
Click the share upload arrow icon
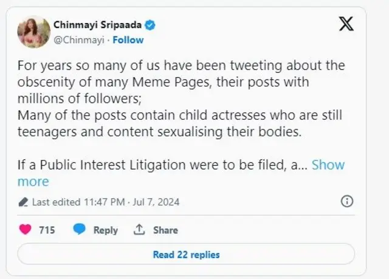pos(139,230)
